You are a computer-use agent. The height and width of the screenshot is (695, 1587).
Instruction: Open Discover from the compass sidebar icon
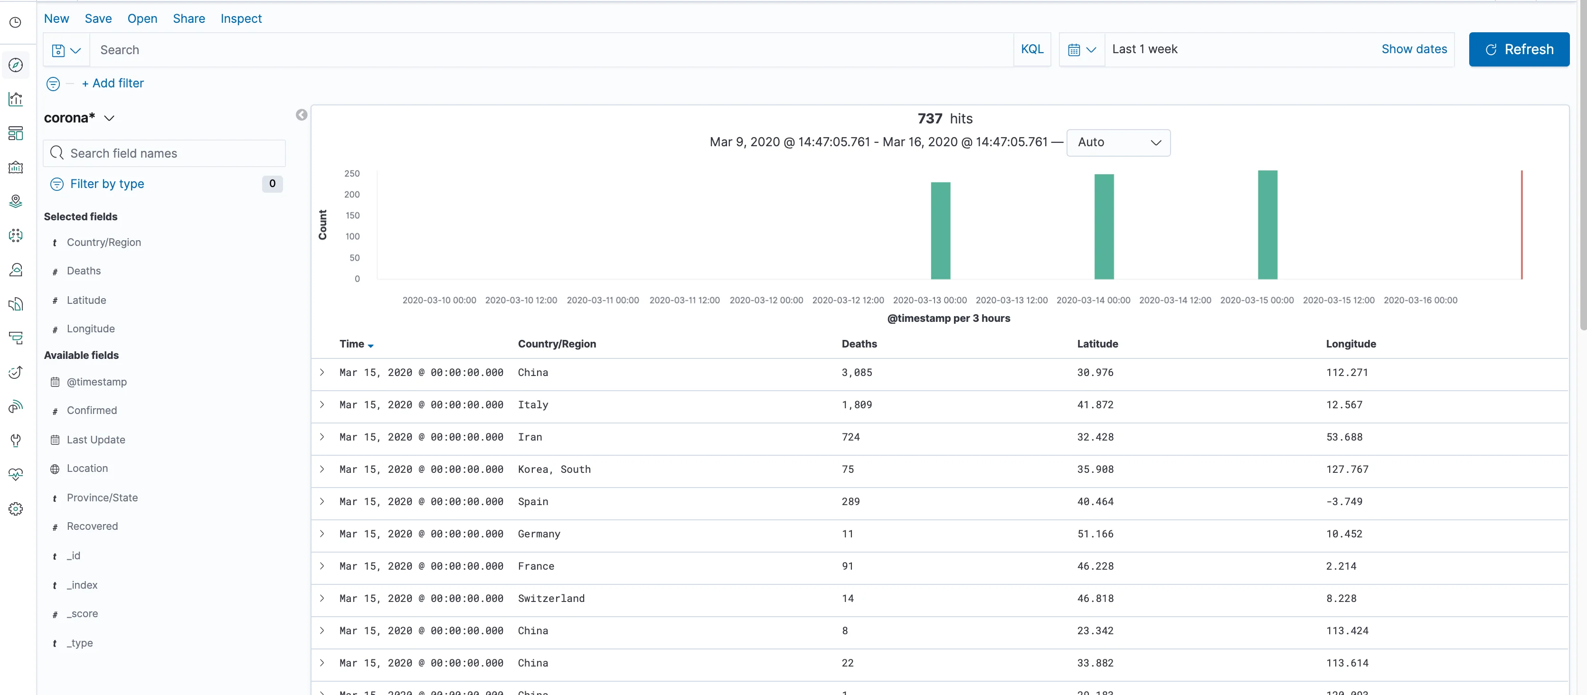16,65
